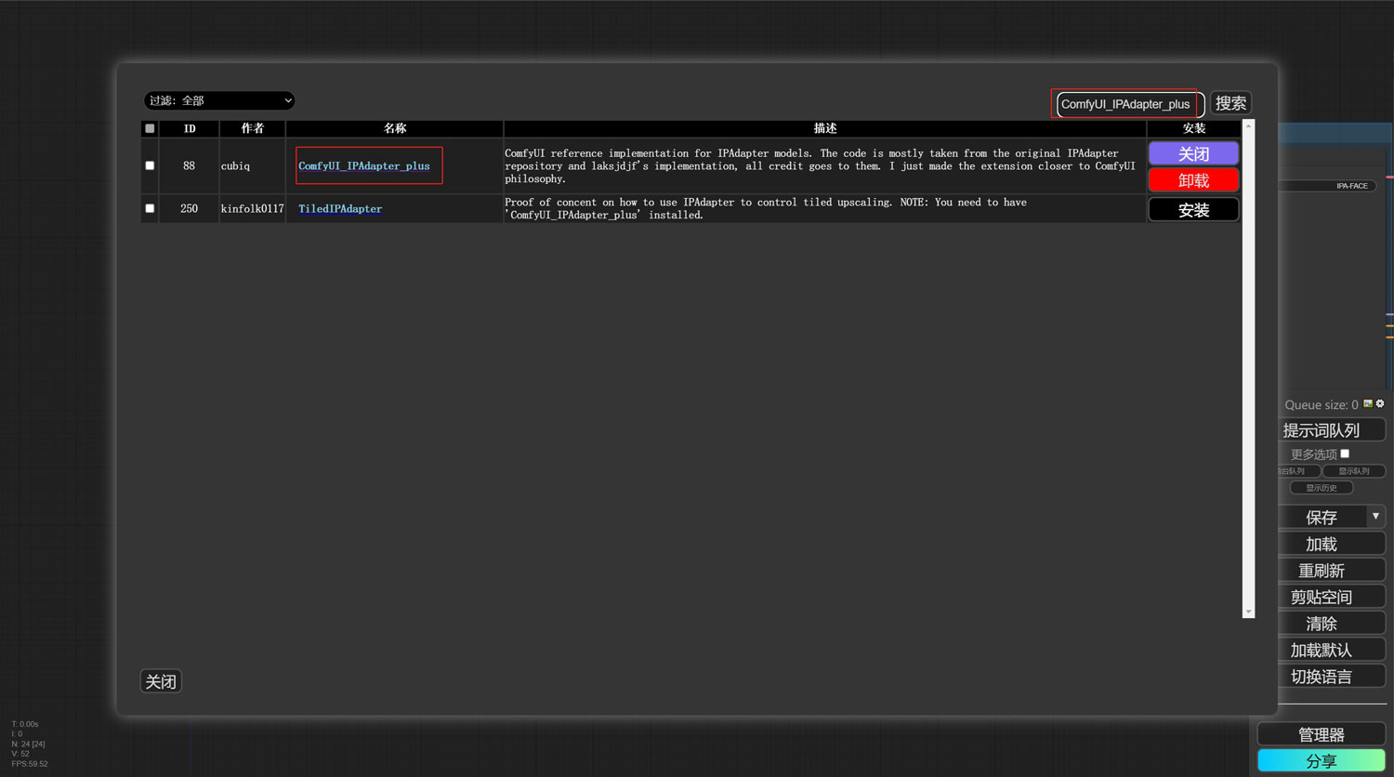Open the 剪贴空间 clipspace button
The width and height of the screenshot is (1394, 777).
[1322, 597]
